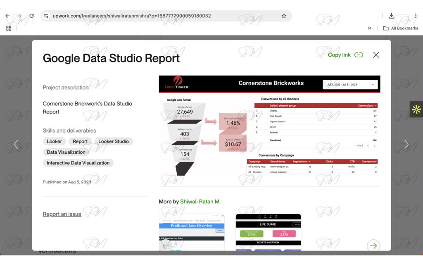423x264 pixels.
Task: Click the 'Published on Aug 5, 2023' text
Action: coord(67,182)
